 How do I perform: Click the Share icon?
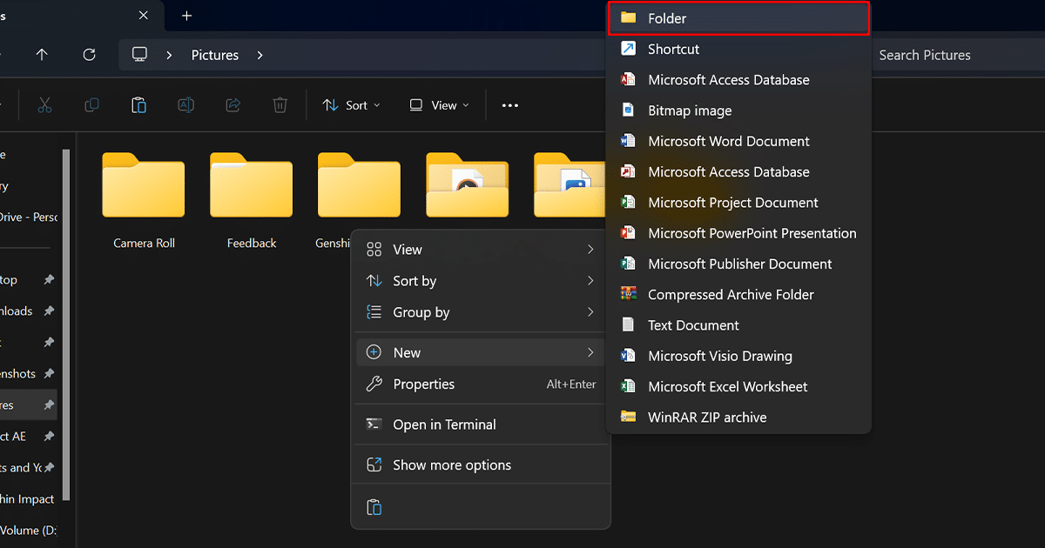tap(233, 104)
